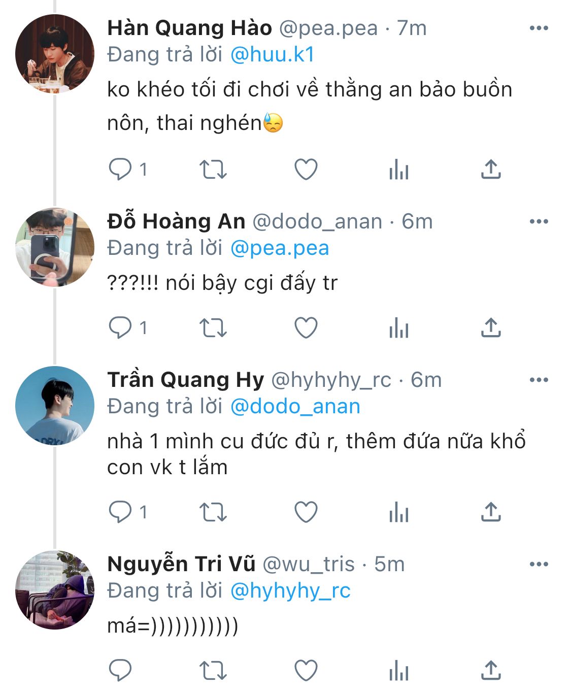This screenshot has height=691, width=571.
Task: Retweet Nguyễn Tri Vũ's reply
Action: 213,671
